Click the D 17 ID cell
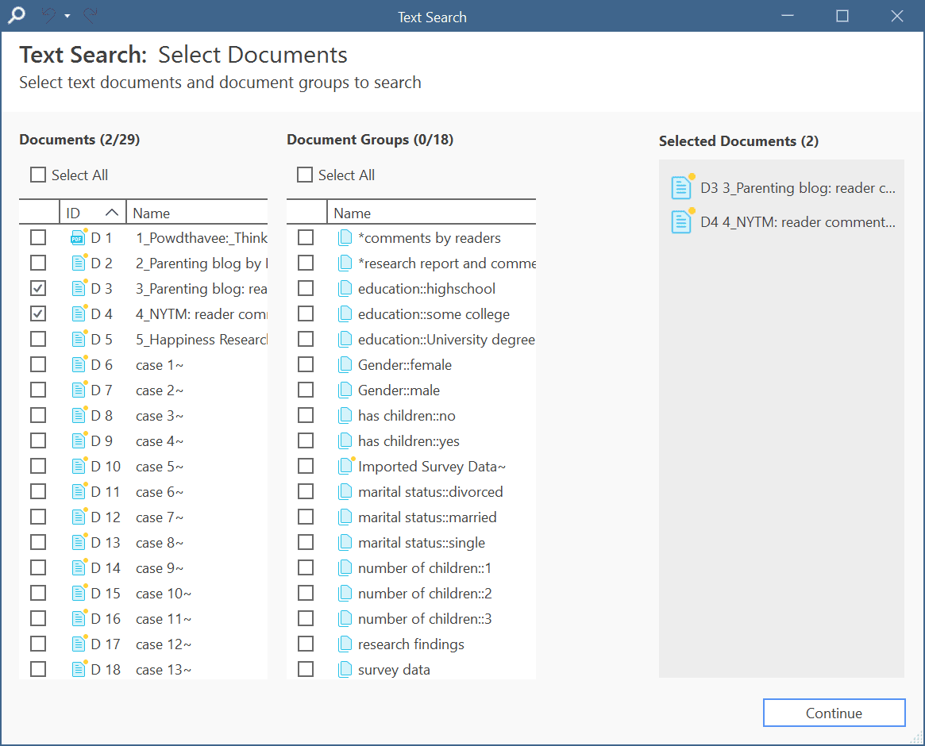The width and height of the screenshot is (925, 746). coord(106,644)
